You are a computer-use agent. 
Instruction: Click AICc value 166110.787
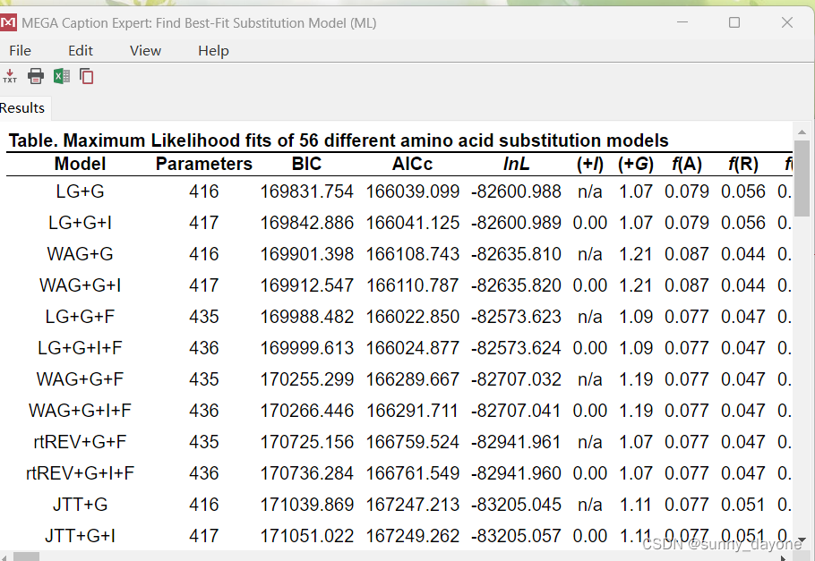tap(412, 285)
